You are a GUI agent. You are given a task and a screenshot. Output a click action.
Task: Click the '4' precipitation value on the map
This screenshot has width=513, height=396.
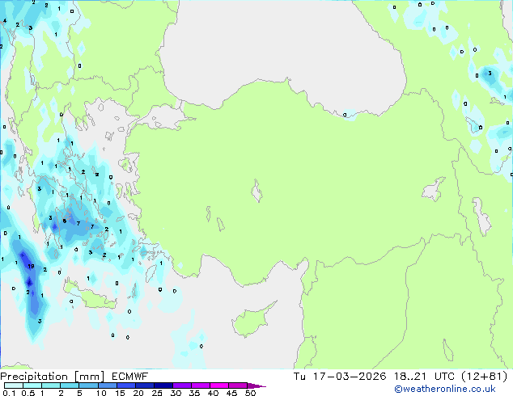(5, 21)
